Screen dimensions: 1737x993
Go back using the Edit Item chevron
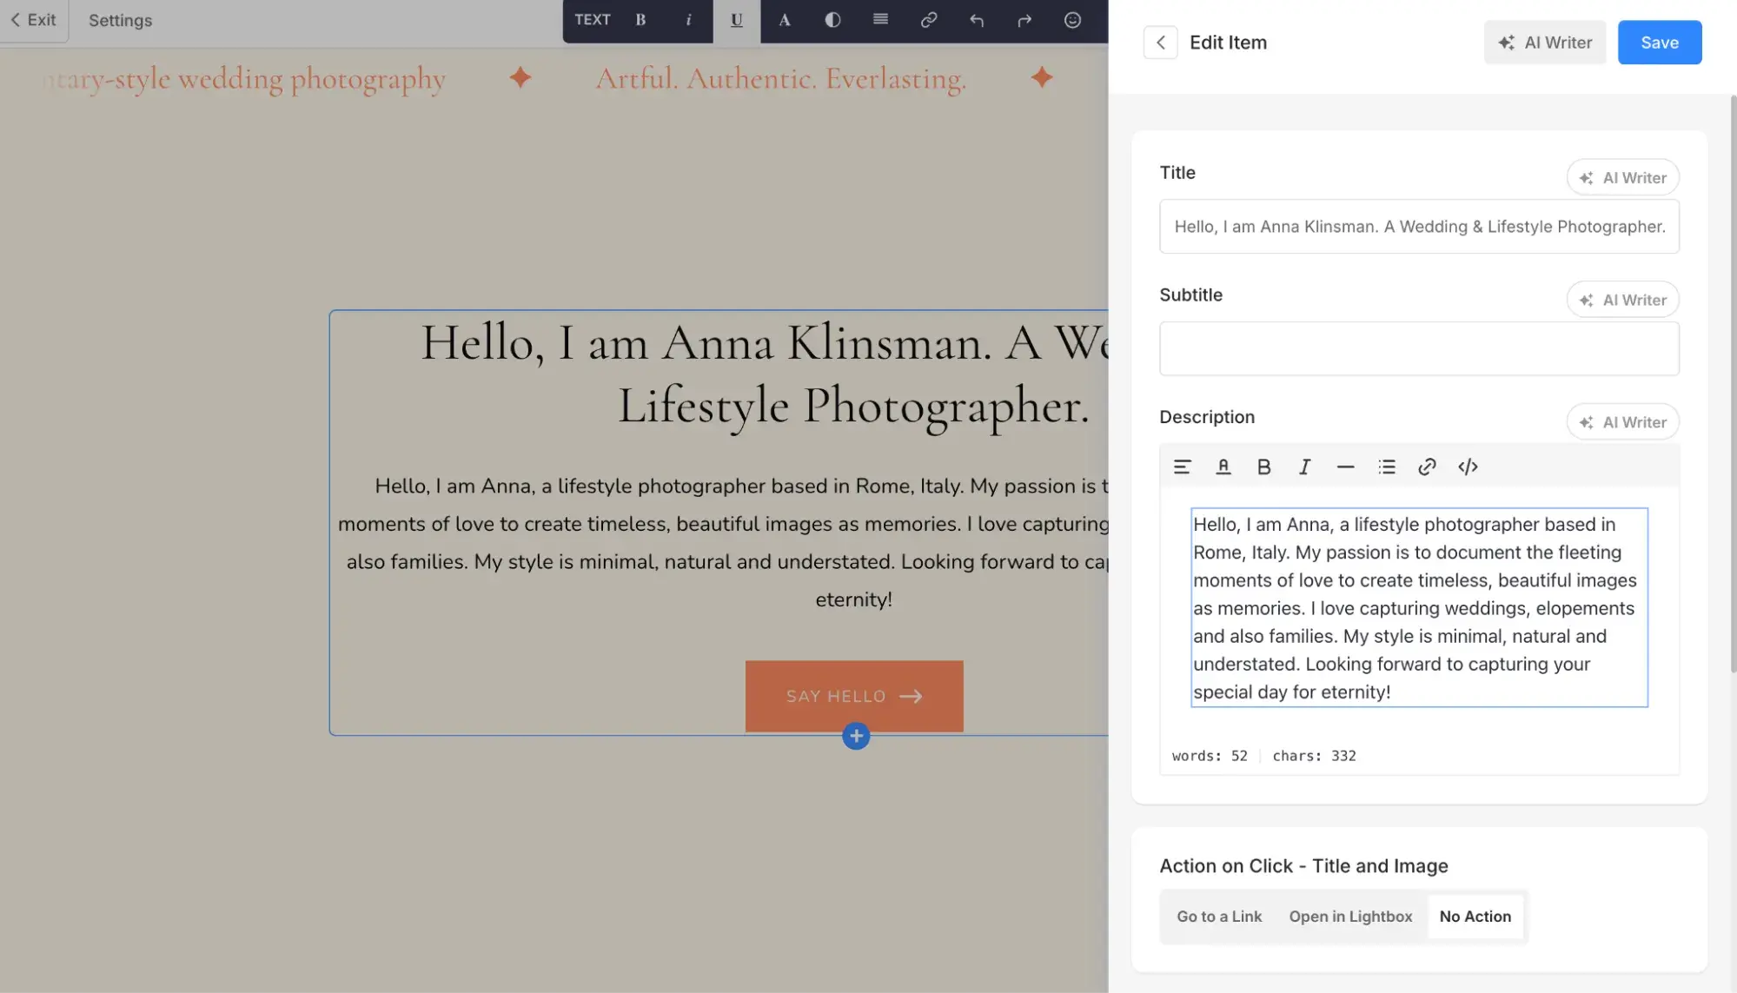(1160, 43)
